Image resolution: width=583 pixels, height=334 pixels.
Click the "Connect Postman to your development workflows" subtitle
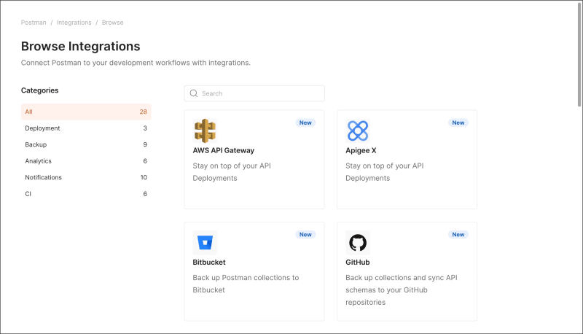(x=136, y=63)
